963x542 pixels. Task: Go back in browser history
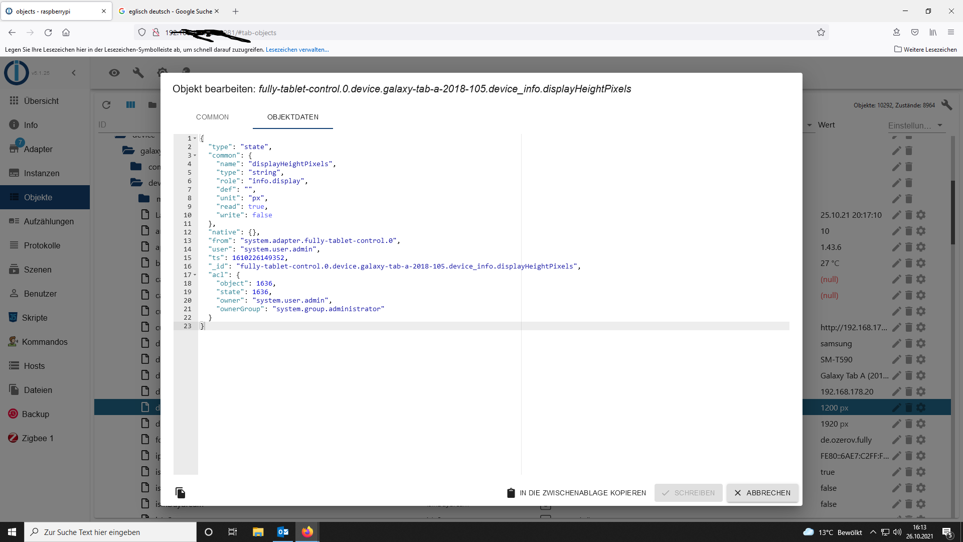(x=12, y=33)
